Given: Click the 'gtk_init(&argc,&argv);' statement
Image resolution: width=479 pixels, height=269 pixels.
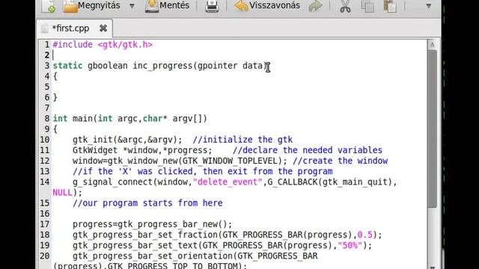Looking at the screenshot, I should pyautogui.click(x=127, y=140).
